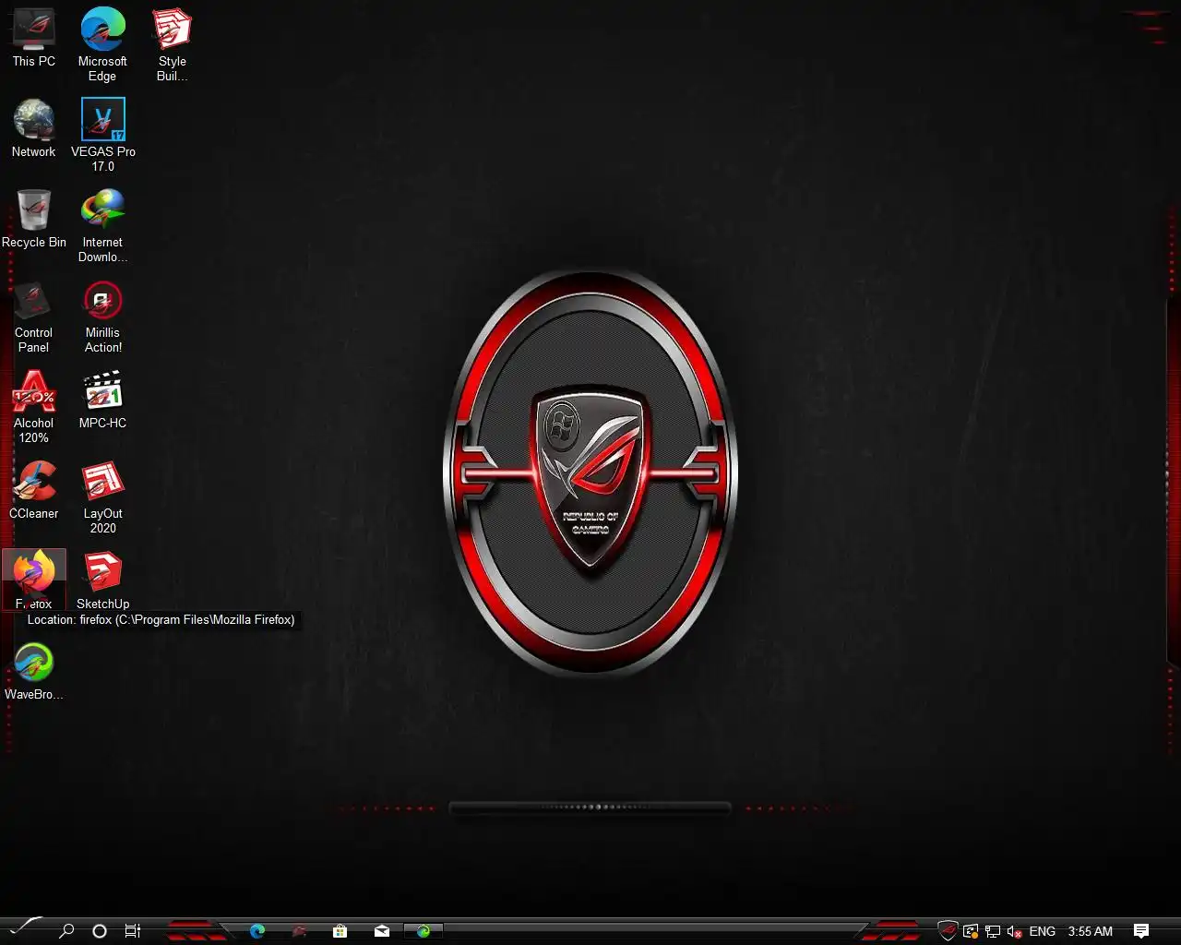Screen dimensions: 1181x945
Task: Open Microsoft Store from the taskbar
Action: pyautogui.click(x=340, y=931)
